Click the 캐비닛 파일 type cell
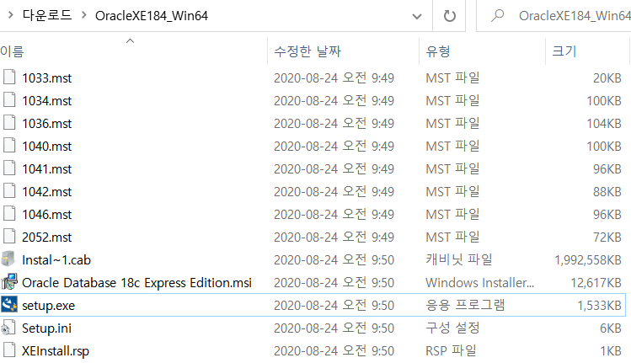This screenshot has height=363, width=631. tap(459, 259)
